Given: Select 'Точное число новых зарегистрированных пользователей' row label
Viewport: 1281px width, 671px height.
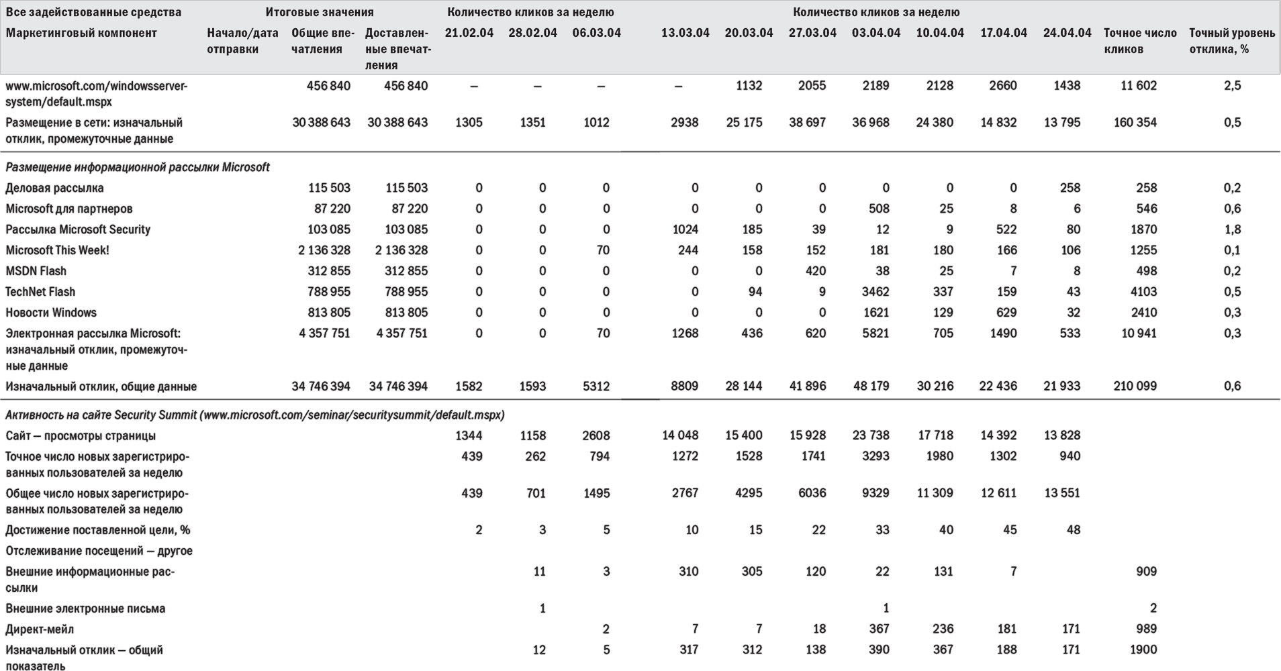Looking at the screenshot, I should coord(97,464).
